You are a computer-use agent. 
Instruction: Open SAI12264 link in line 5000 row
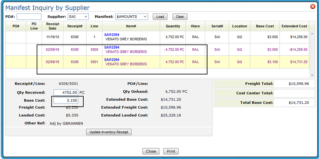pos(111,48)
